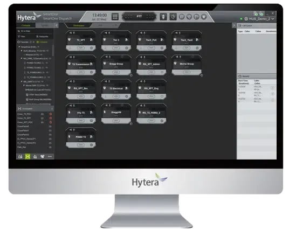Viewport: 289px width, 229px height.
Task: Click the Recents panel header
Action: click(x=256, y=76)
